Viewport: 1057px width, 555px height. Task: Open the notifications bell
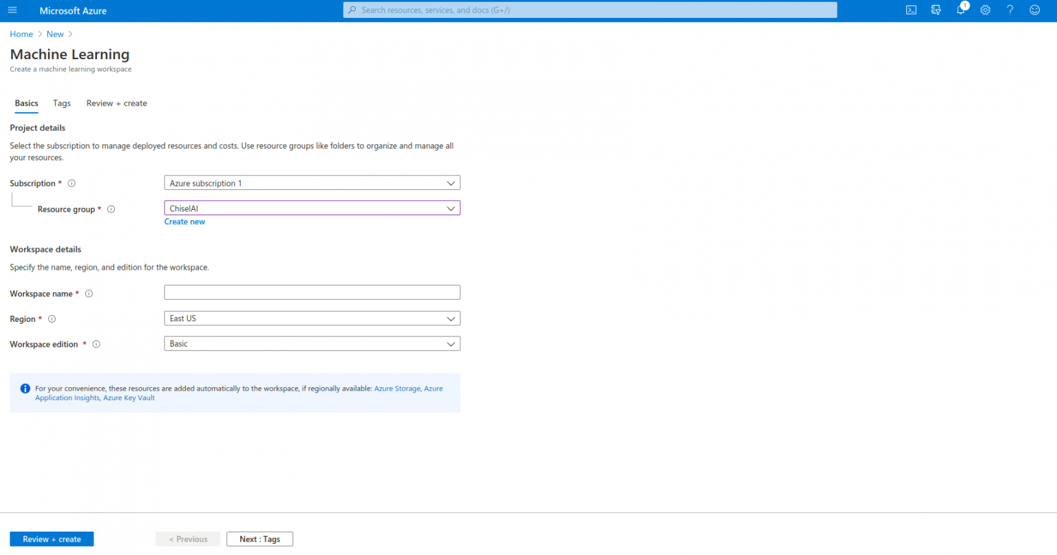[961, 10]
